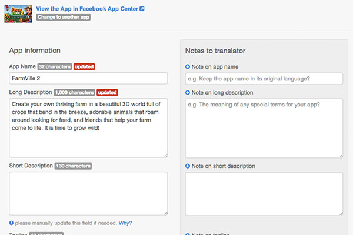Screen dimensions: 353x235
Task: Open the Why? link
Action: [x=125, y=223]
